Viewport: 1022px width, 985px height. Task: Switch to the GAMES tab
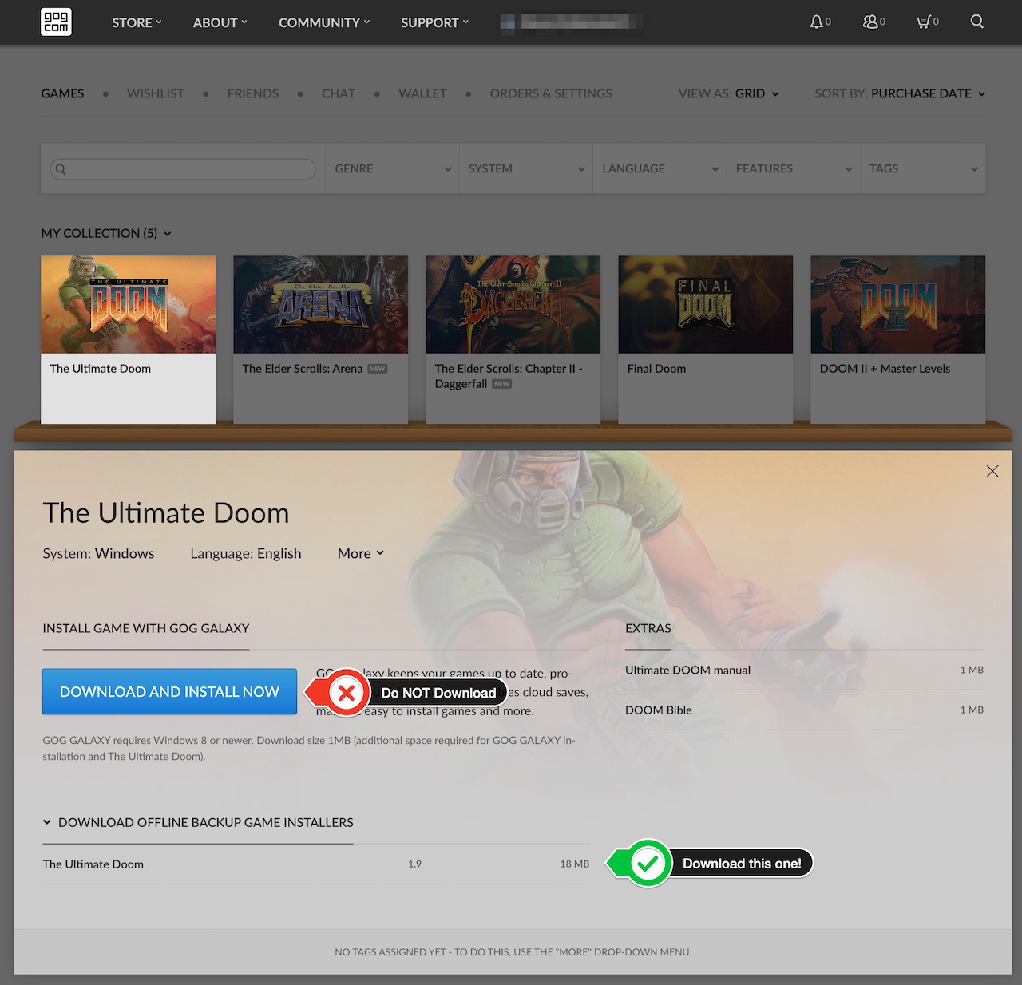pyautogui.click(x=62, y=93)
